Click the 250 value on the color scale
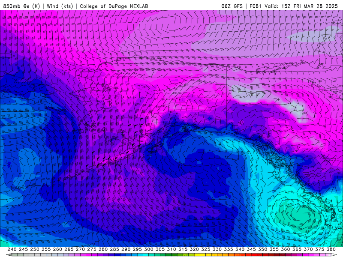The height and width of the screenshot is (257, 343). pyautogui.click(x=35, y=249)
